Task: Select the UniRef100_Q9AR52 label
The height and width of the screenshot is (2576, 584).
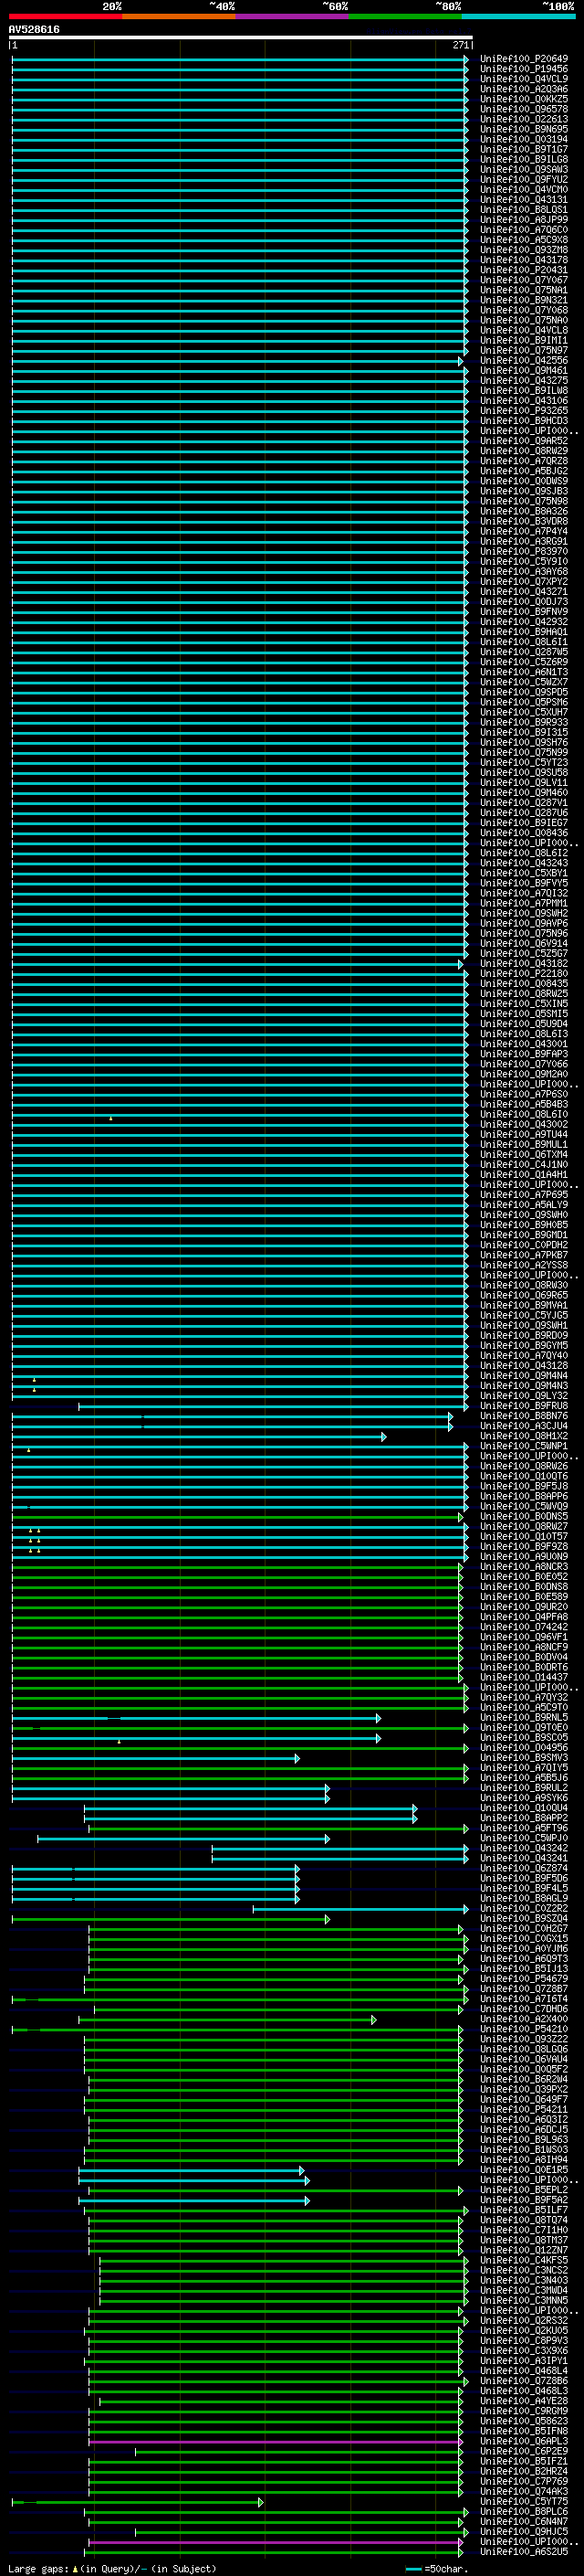Action: point(524,441)
